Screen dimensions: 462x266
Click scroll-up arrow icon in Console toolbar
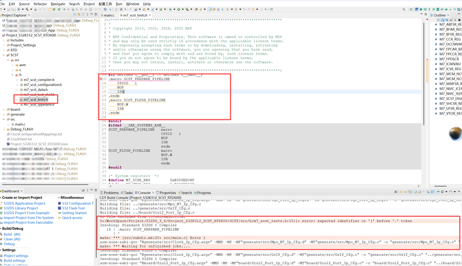[x=406, y=192]
